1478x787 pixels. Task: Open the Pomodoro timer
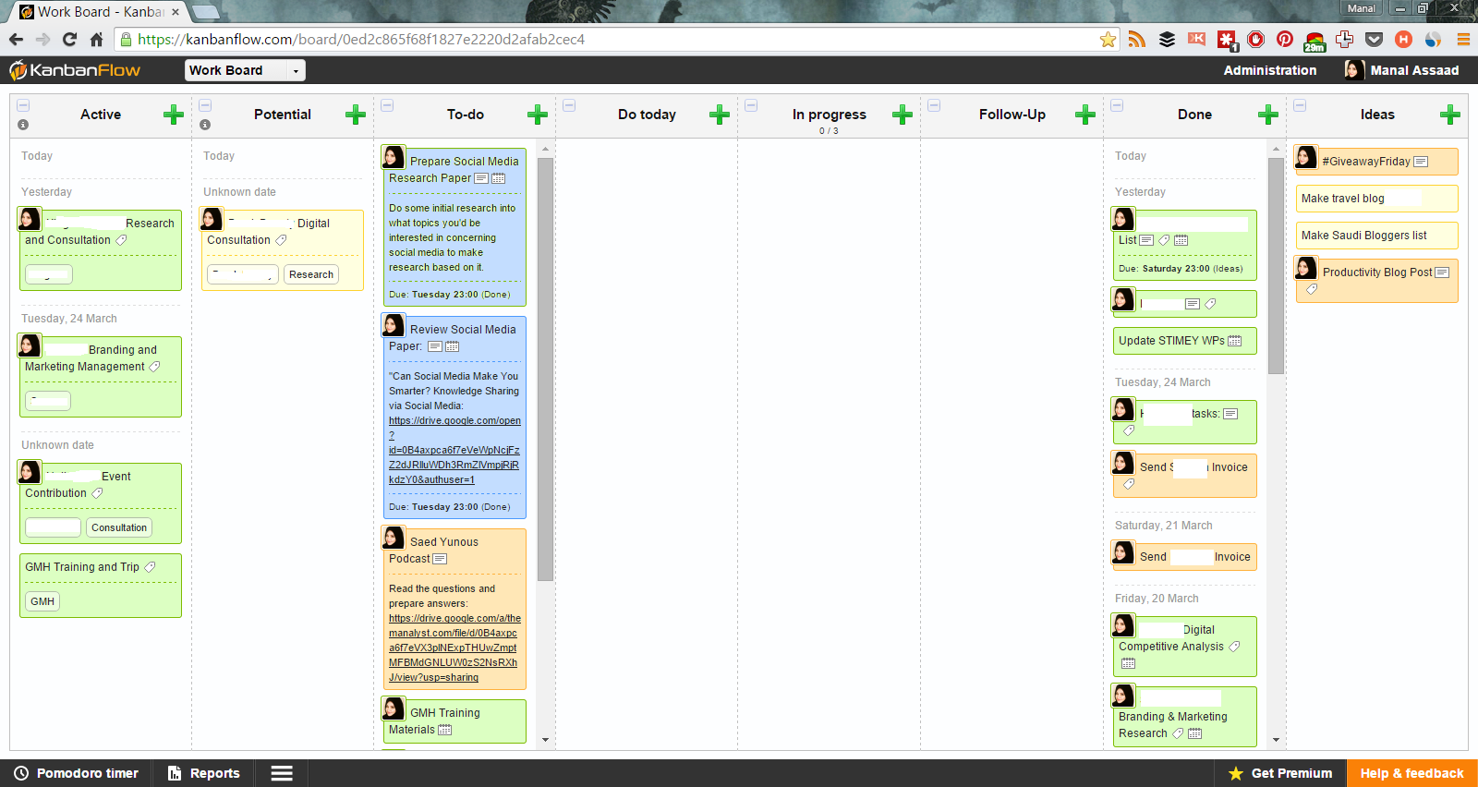[x=76, y=773]
